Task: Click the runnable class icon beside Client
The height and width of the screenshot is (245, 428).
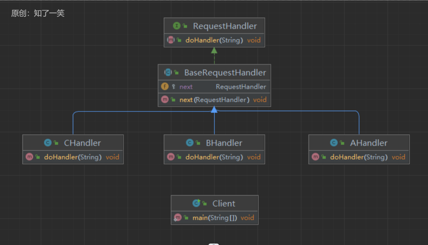Action: coord(197,203)
